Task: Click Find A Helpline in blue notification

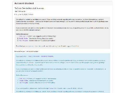Action: point(24,83)
